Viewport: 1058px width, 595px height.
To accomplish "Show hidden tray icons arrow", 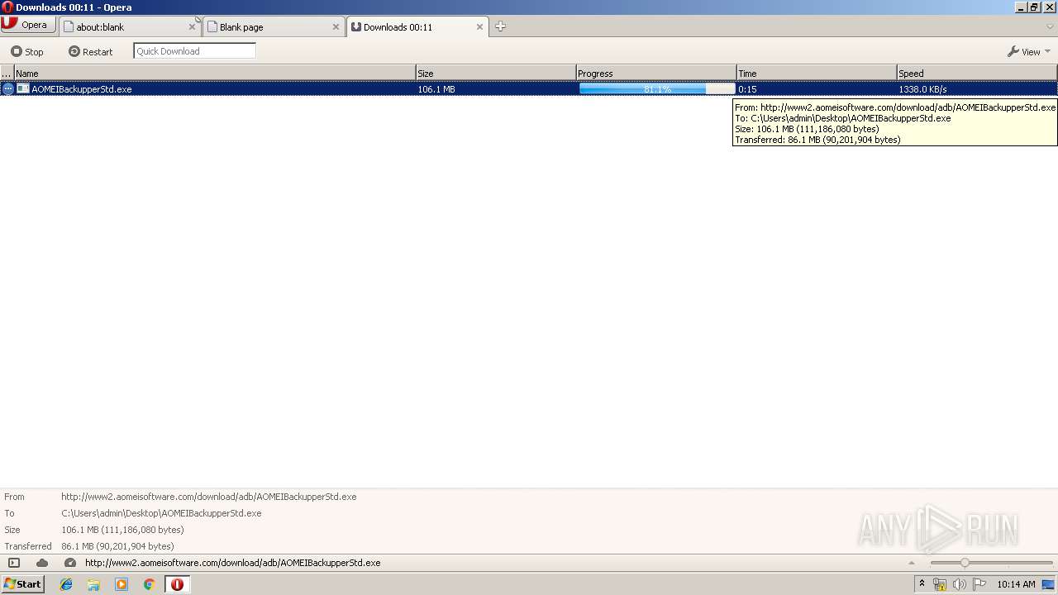I will coord(922,584).
